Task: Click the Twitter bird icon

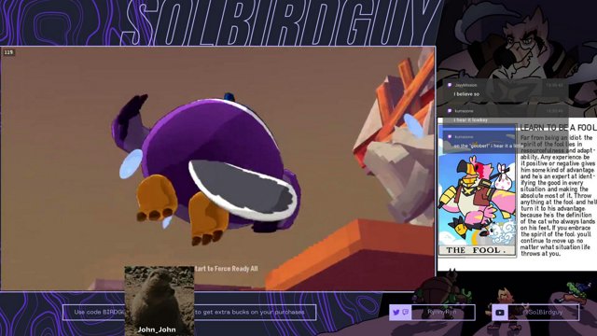Action: click(x=396, y=313)
